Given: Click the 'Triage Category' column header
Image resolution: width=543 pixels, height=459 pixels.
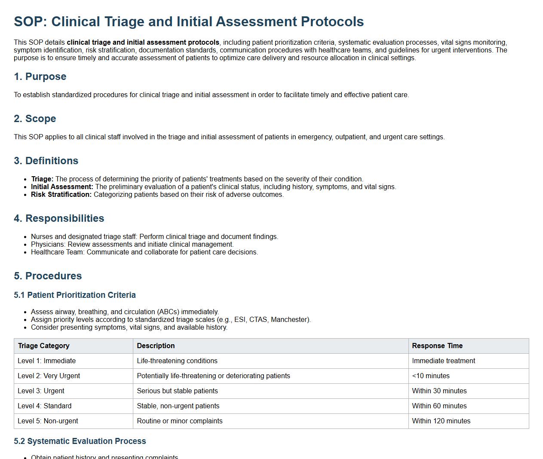Looking at the screenshot, I should click(43, 346).
